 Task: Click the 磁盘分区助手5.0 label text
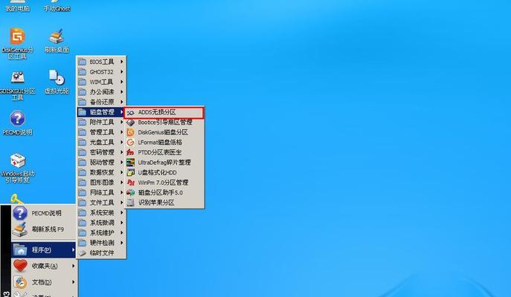point(161,192)
